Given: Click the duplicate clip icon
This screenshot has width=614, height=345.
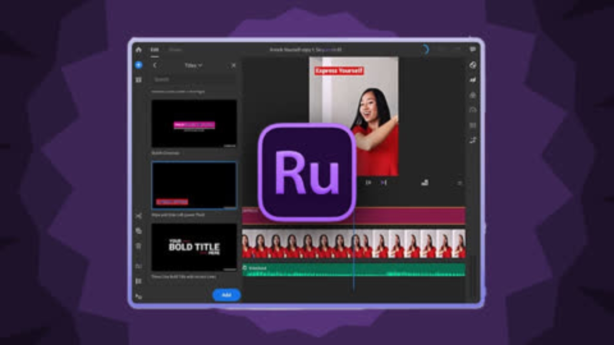Looking at the screenshot, I should pos(139,231).
